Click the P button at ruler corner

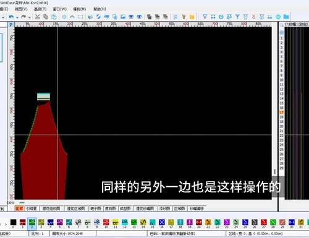coord(11,25)
